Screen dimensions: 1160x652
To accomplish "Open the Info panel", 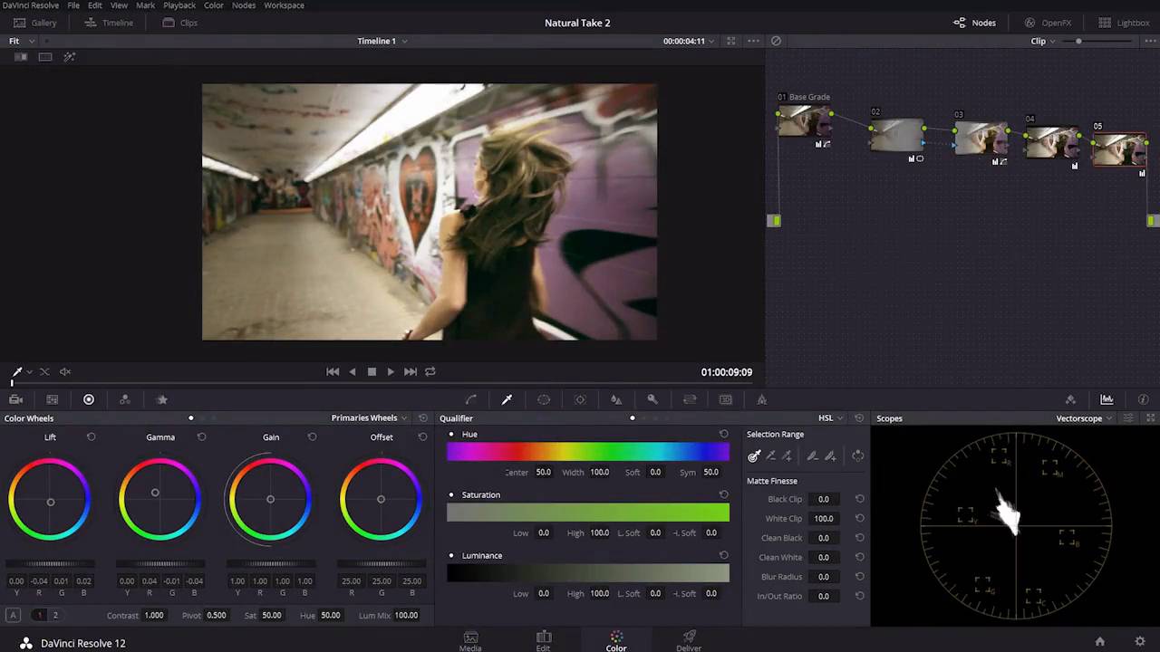I will click(x=1143, y=399).
